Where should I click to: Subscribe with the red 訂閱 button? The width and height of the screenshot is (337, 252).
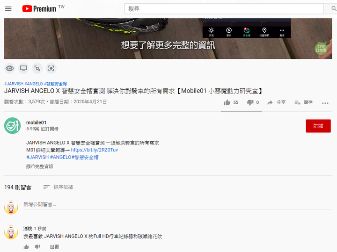click(318, 126)
